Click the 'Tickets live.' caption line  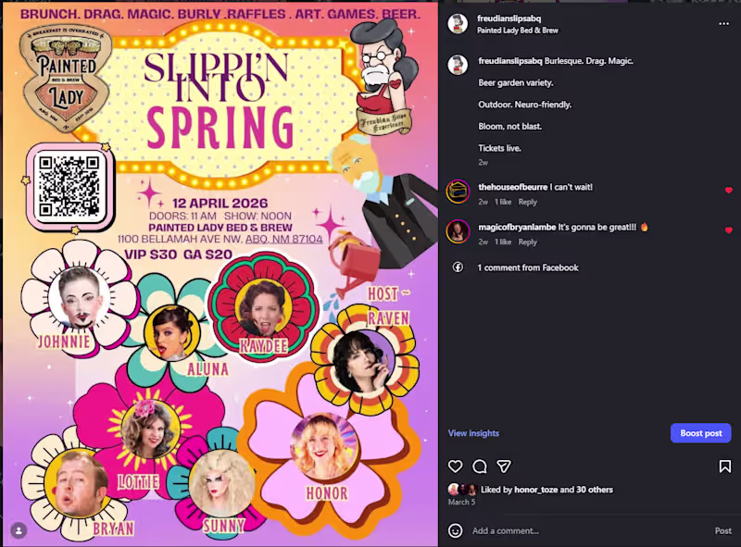click(499, 148)
